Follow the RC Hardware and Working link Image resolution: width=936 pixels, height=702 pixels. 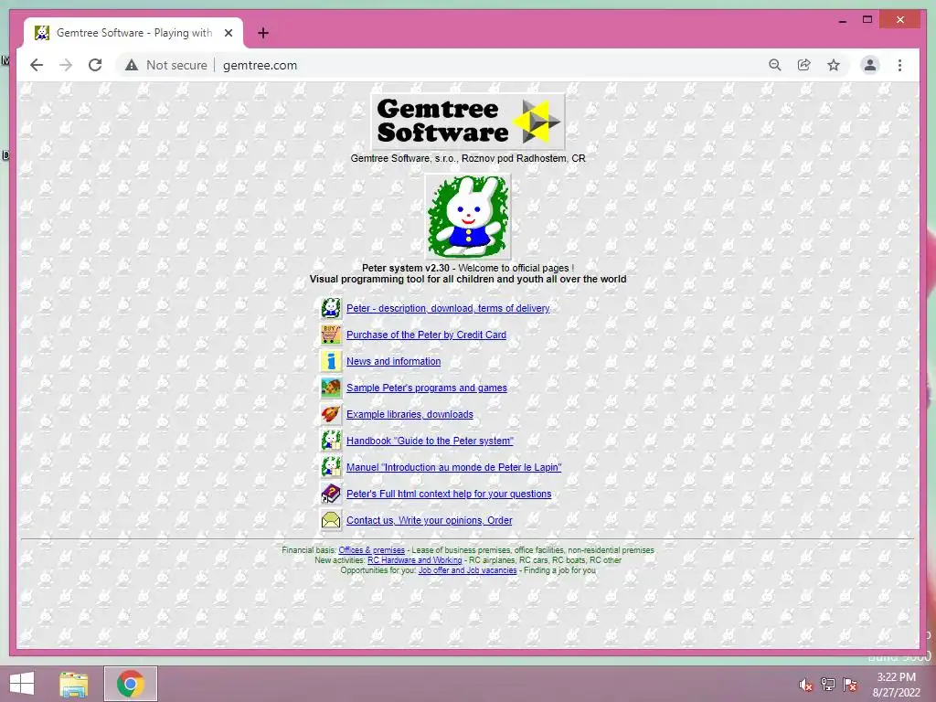tap(414, 560)
